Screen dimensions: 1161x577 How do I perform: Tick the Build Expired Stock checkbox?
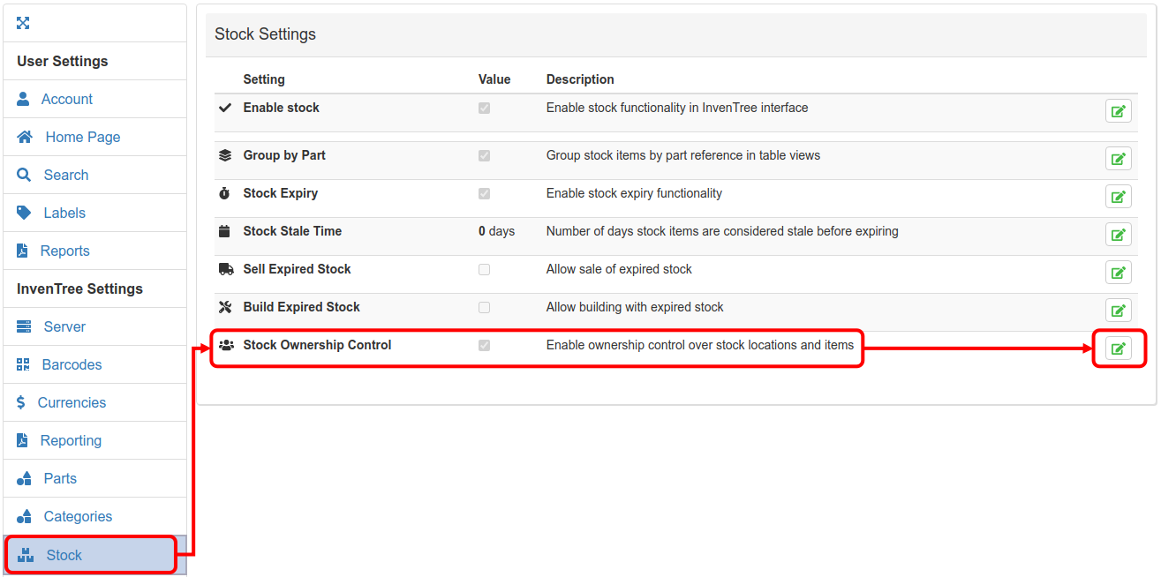coord(484,308)
